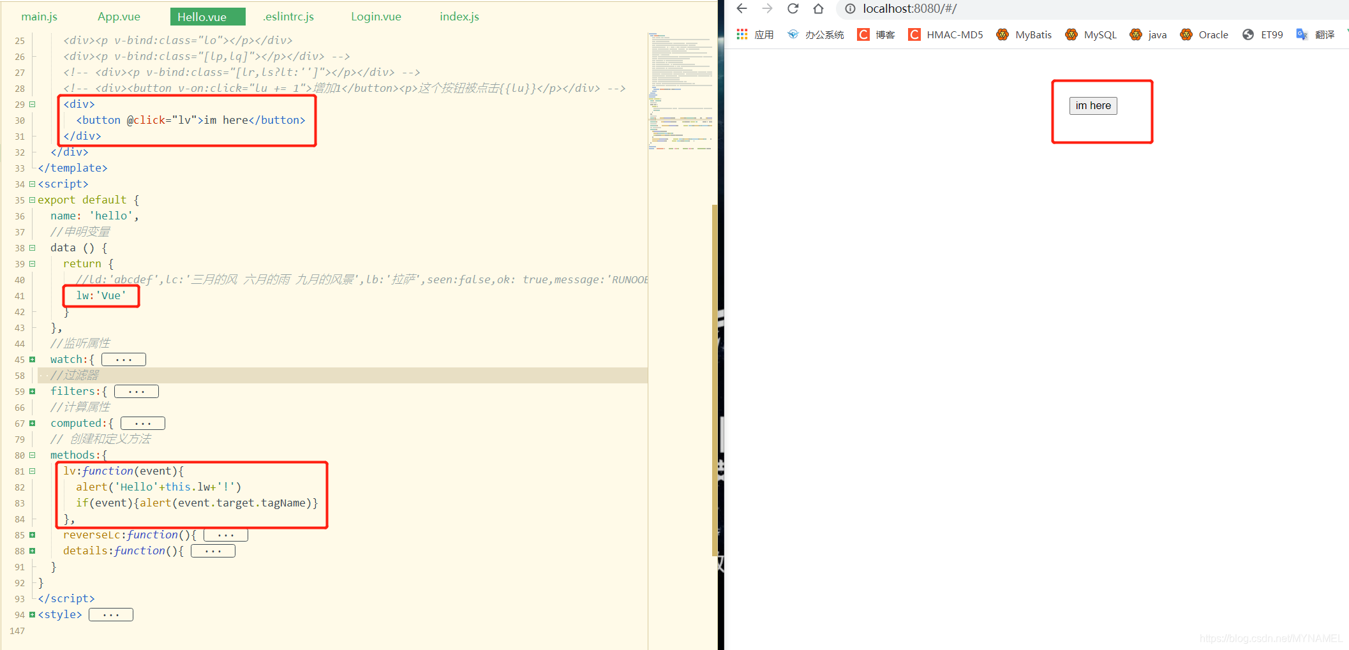Expand the reverseLc function fold marker
Image resolution: width=1349 pixels, height=650 pixels.
33,535
